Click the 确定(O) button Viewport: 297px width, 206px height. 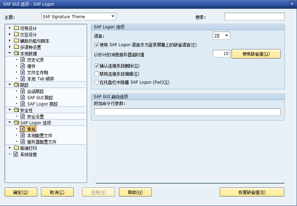[x=21, y=192]
